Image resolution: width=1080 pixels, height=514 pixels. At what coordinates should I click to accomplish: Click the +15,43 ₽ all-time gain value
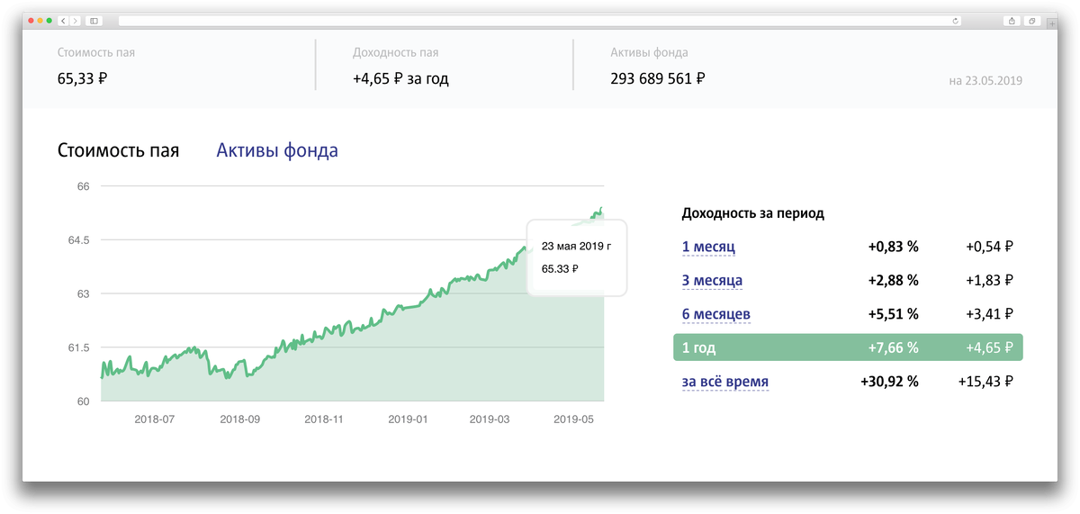click(x=986, y=382)
